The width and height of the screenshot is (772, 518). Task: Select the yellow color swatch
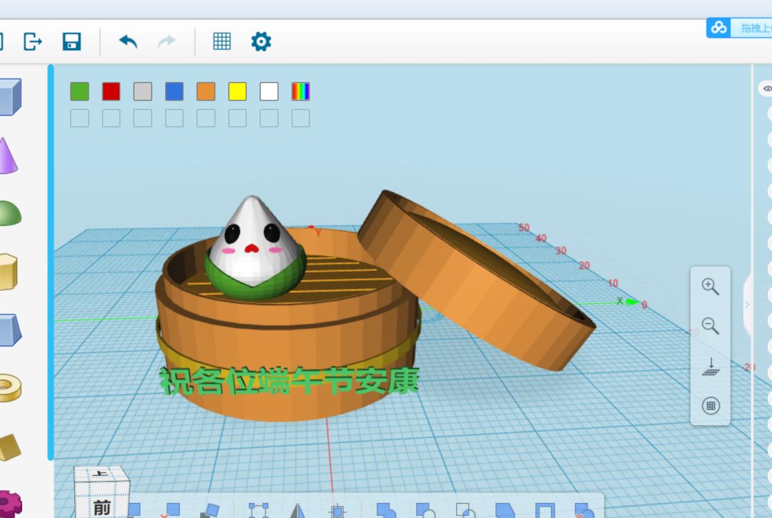pyautogui.click(x=237, y=91)
